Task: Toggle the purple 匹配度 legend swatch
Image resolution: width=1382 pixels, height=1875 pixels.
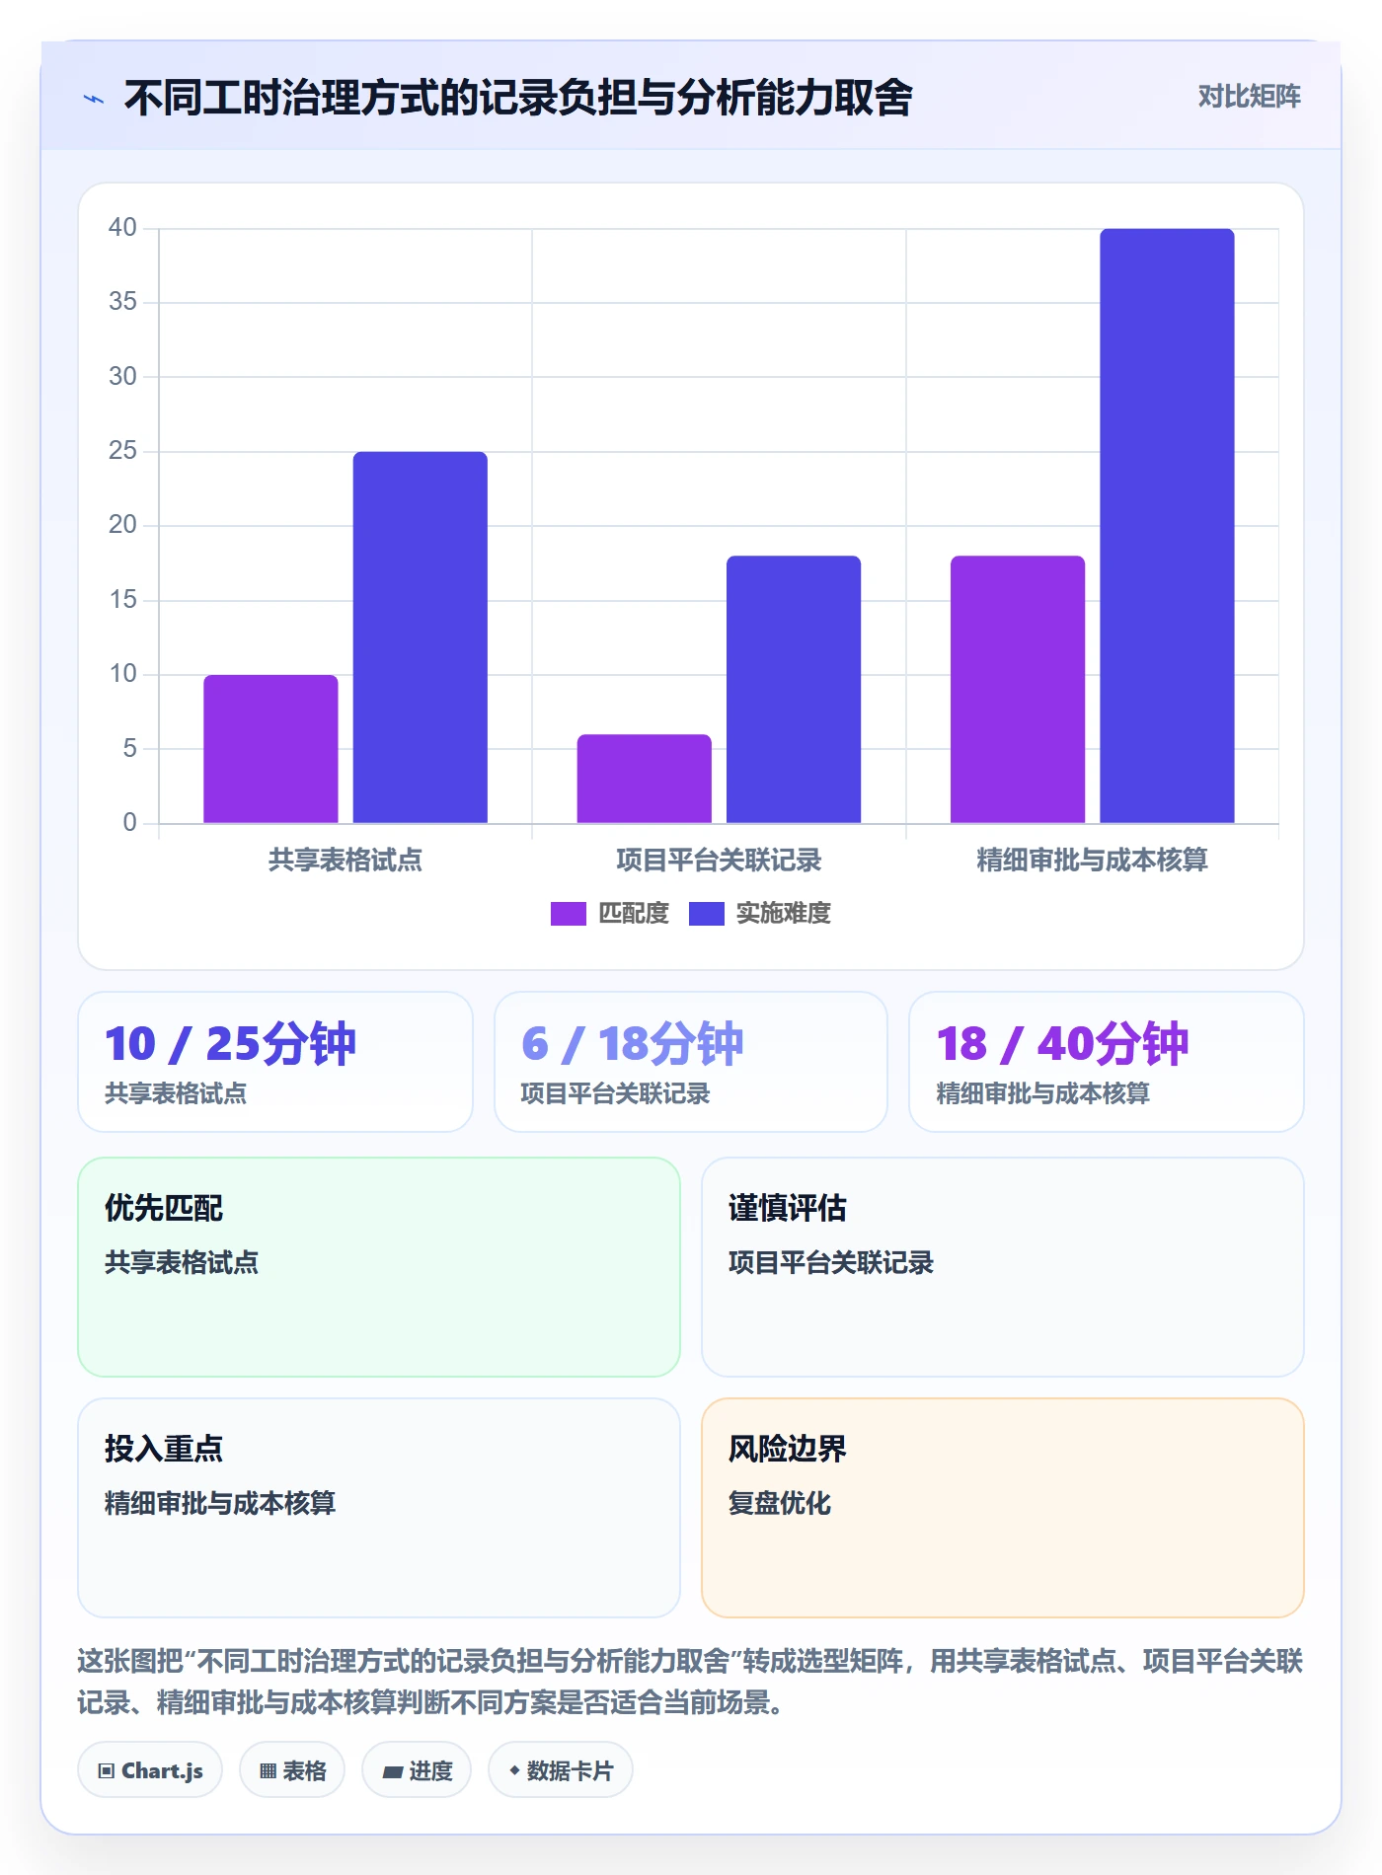Action: tap(569, 914)
